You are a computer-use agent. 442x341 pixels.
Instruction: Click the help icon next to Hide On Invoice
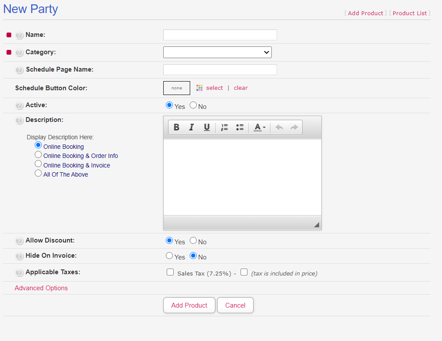click(x=19, y=256)
